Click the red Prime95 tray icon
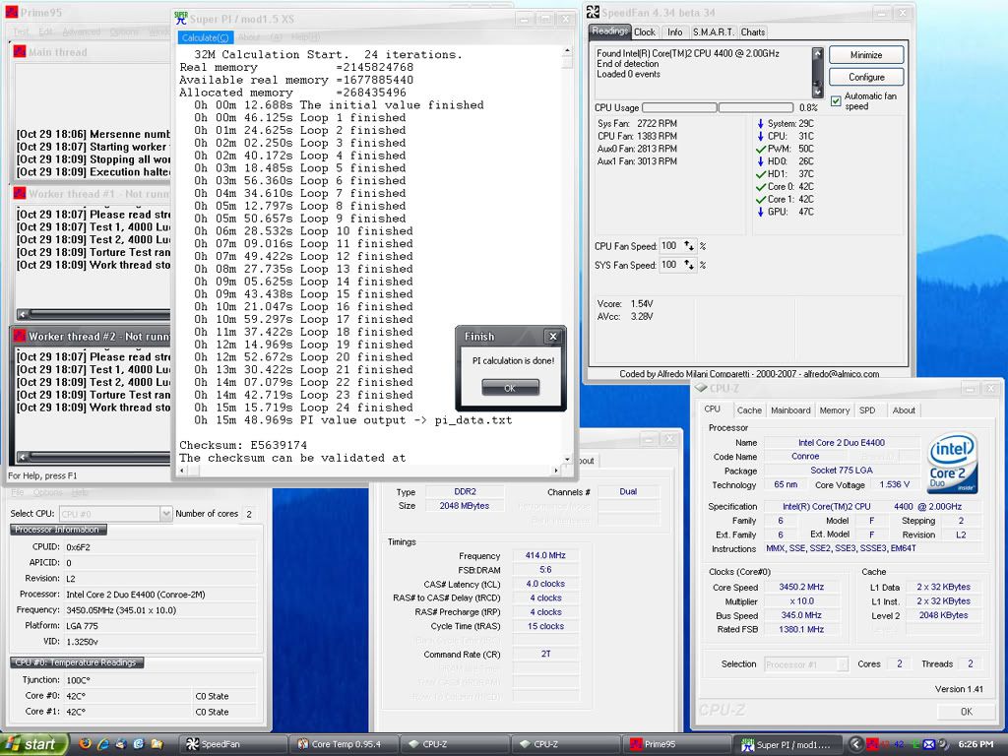 pyautogui.click(x=872, y=744)
